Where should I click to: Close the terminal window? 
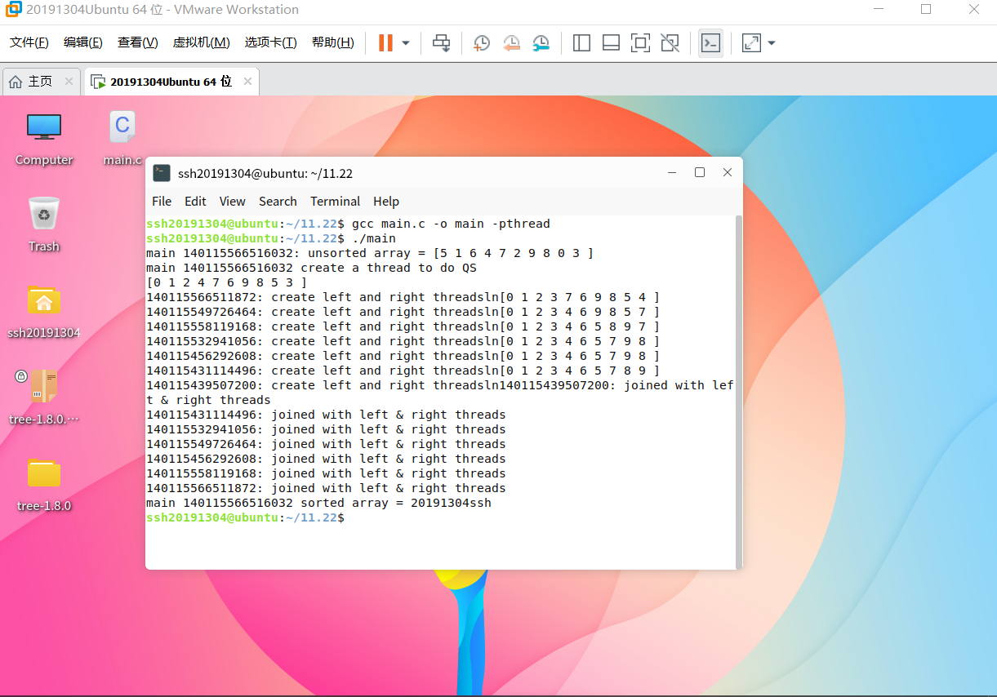click(x=728, y=172)
